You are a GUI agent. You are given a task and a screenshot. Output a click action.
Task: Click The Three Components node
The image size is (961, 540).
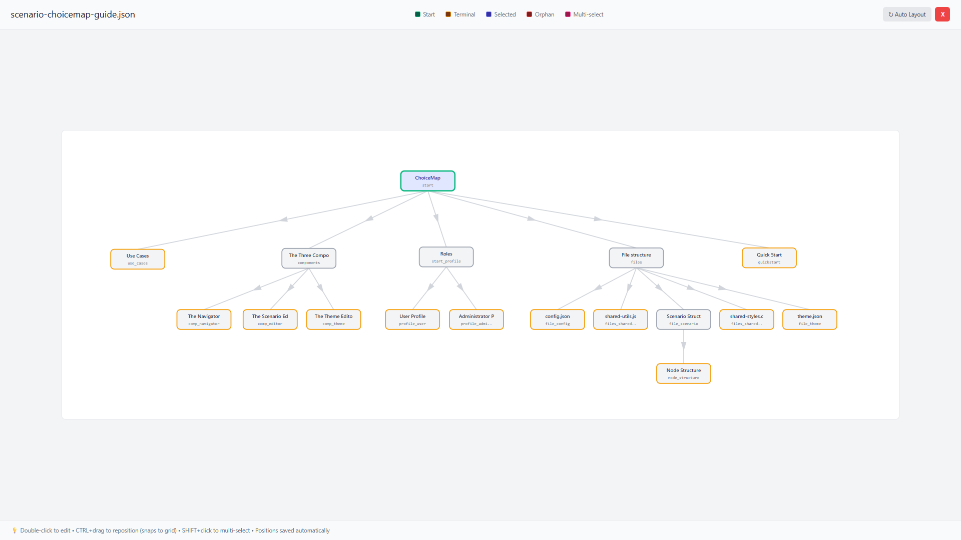309,258
